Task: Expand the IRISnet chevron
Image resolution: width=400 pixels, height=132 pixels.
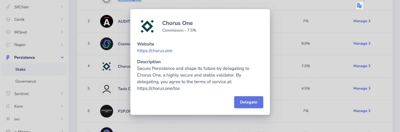Action: tap(62, 32)
